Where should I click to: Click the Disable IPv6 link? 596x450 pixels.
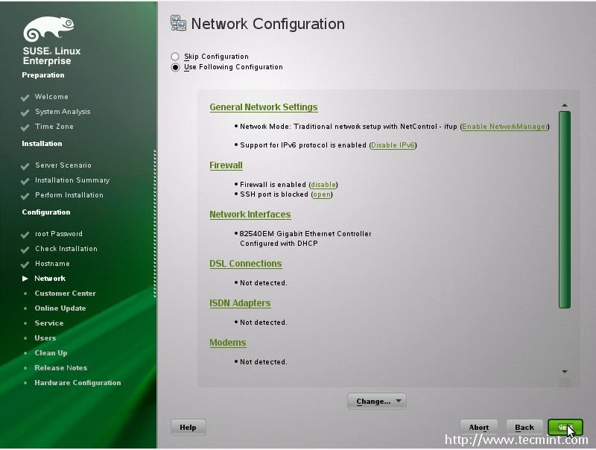click(x=393, y=145)
